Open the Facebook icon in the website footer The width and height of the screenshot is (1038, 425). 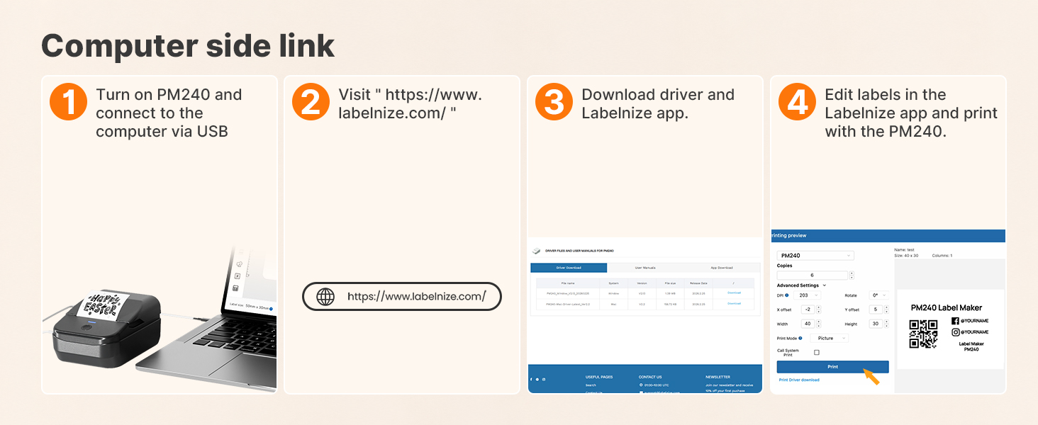pyautogui.click(x=531, y=380)
